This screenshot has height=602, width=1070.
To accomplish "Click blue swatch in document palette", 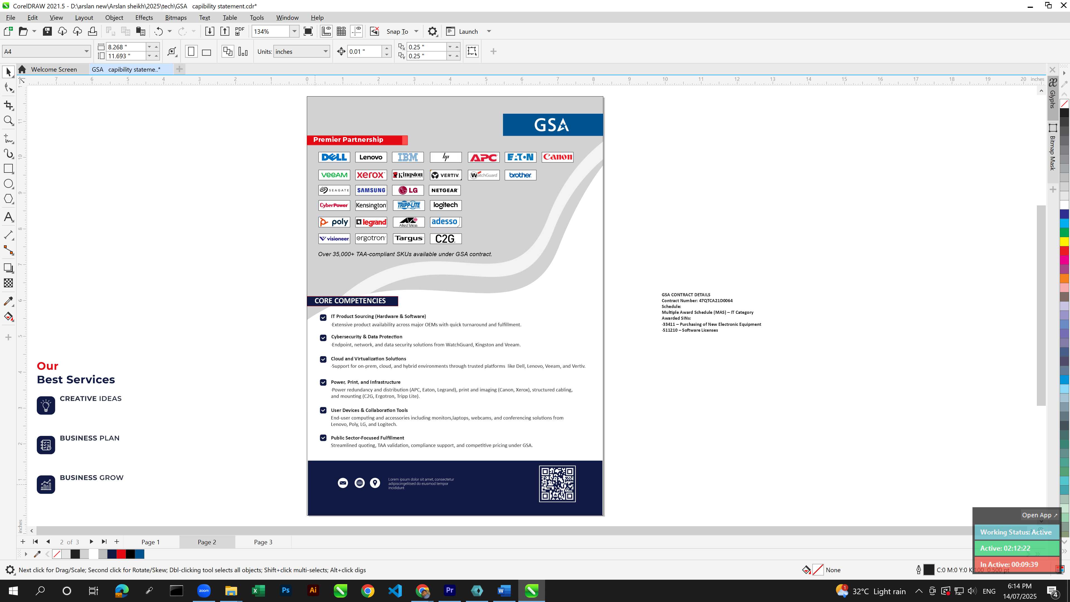I will tap(140, 554).
